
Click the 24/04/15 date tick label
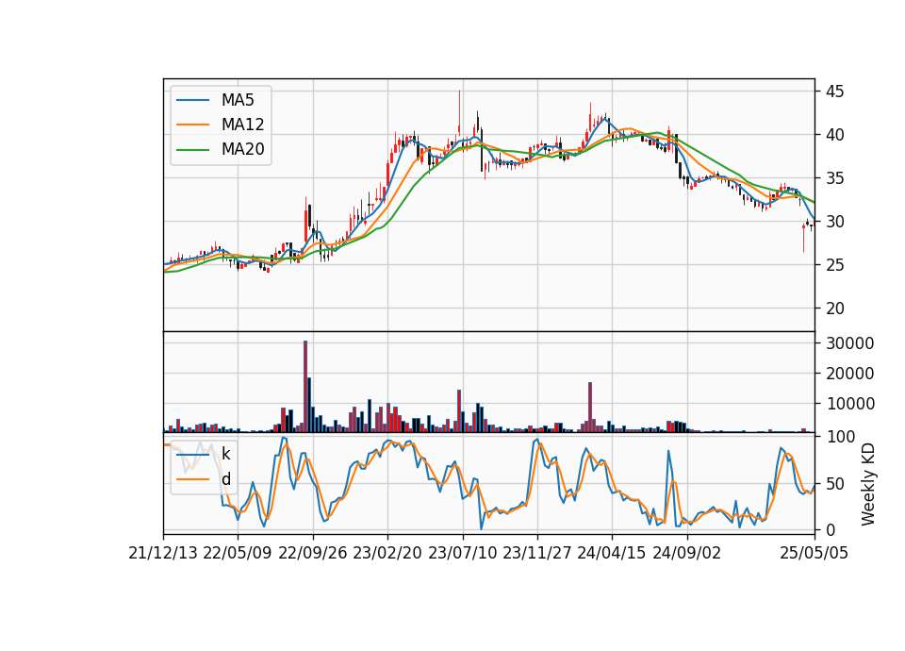612,553
